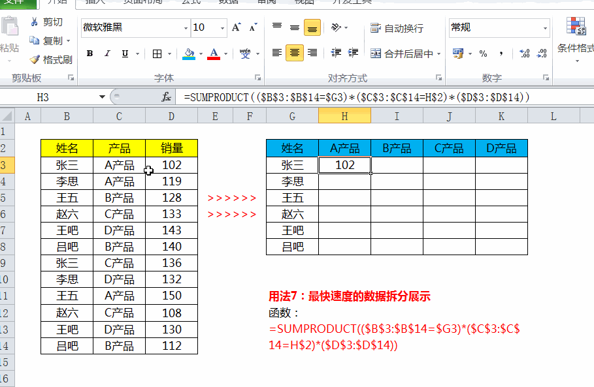Image resolution: width=594 pixels, height=387 pixels.
Task: Click 赵六 in the right table
Action: coord(293,214)
